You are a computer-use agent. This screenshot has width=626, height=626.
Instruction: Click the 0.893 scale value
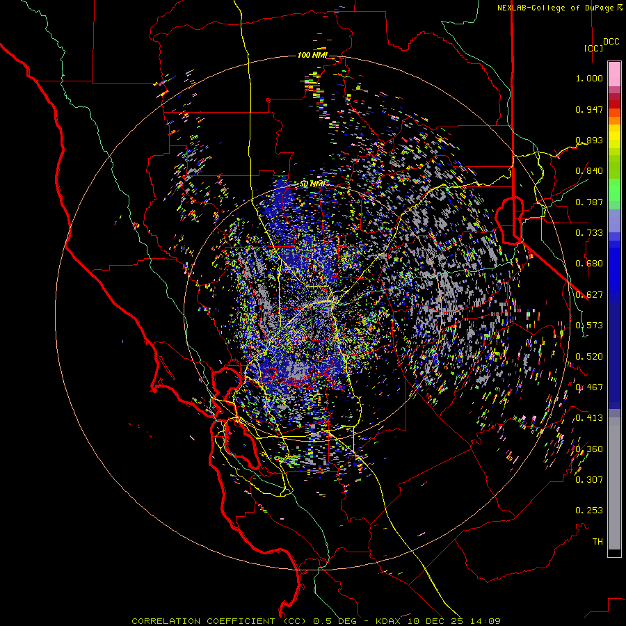coord(589,140)
